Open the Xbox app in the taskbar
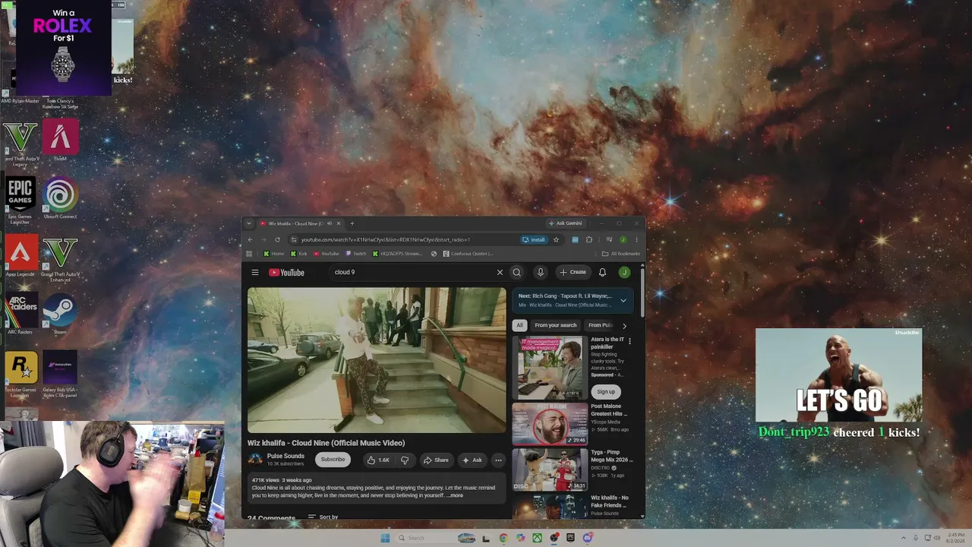The image size is (972, 547). 538,538
